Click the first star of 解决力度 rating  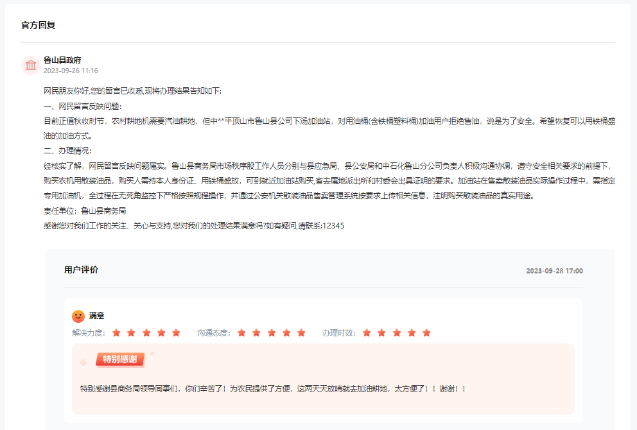click(117, 333)
